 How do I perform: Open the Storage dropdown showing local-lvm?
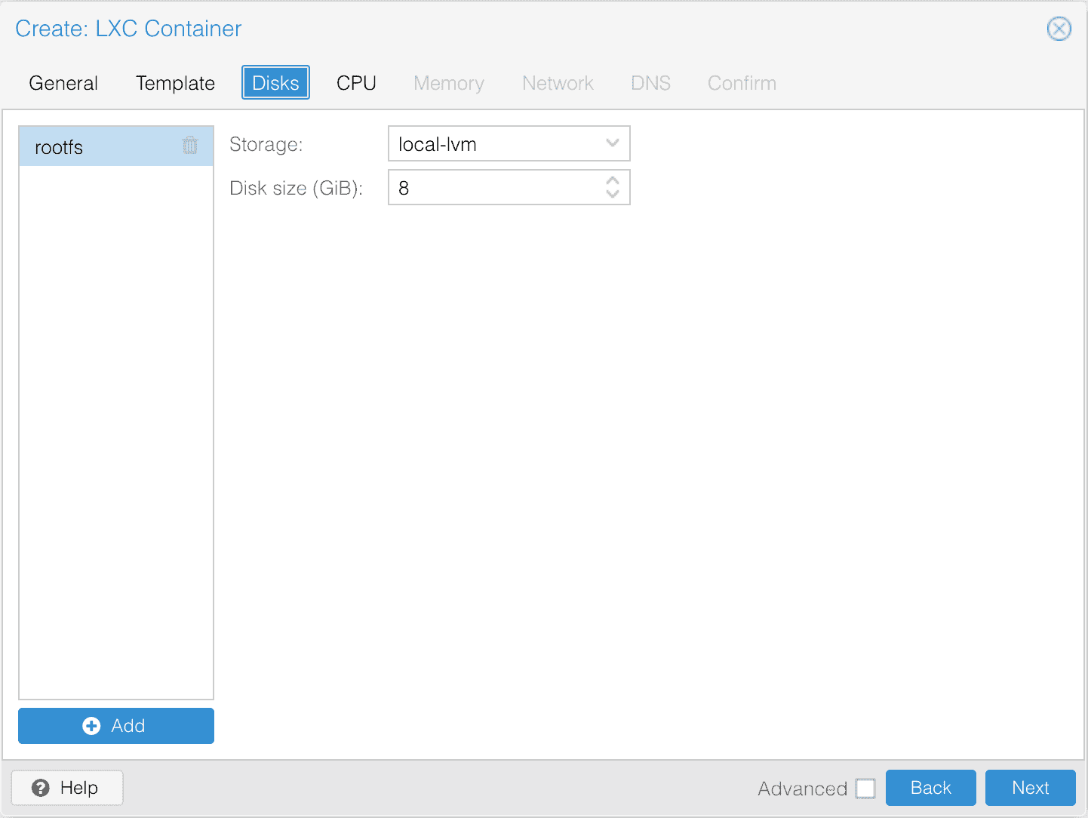pos(509,144)
